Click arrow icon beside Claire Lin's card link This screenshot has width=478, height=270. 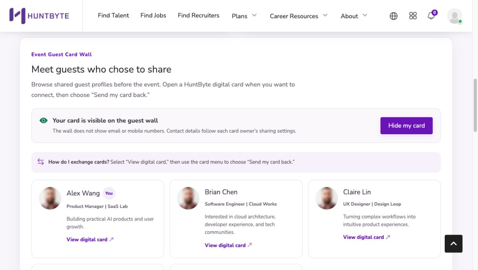pyautogui.click(x=388, y=237)
